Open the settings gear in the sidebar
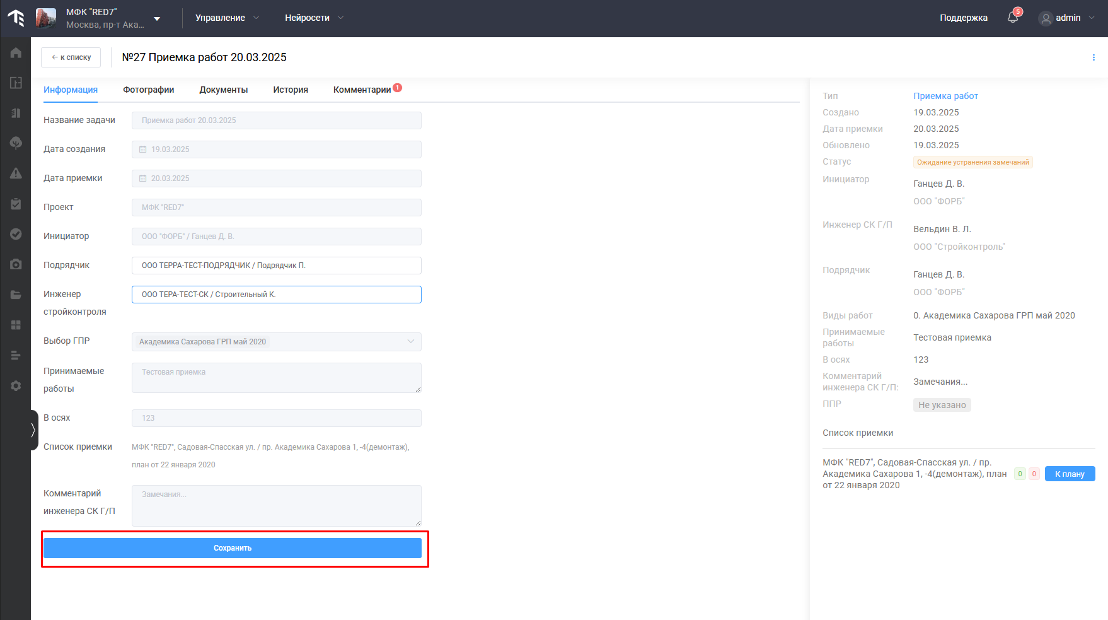This screenshot has width=1108, height=620. (16, 385)
